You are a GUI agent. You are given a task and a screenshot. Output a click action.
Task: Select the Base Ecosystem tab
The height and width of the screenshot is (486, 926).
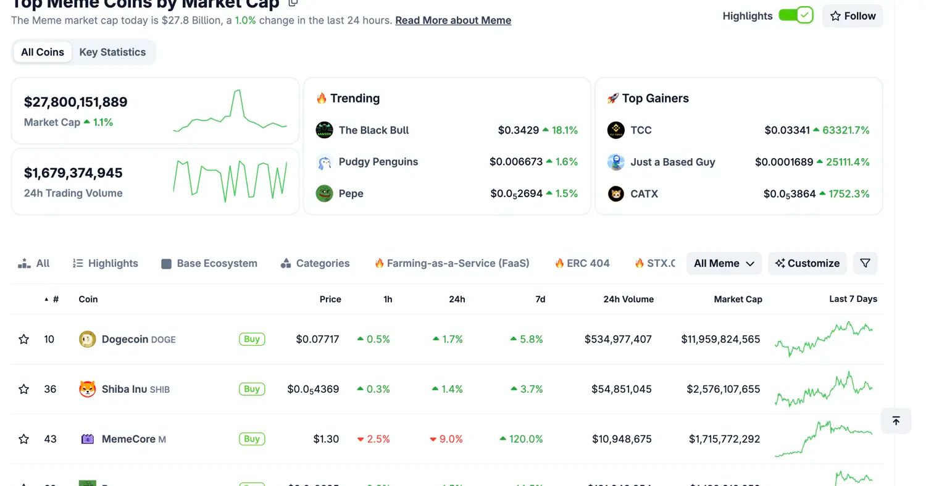tap(209, 263)
